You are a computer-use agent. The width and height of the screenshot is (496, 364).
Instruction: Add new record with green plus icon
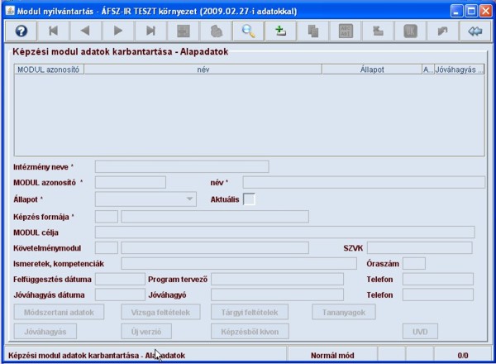point(280,31)
